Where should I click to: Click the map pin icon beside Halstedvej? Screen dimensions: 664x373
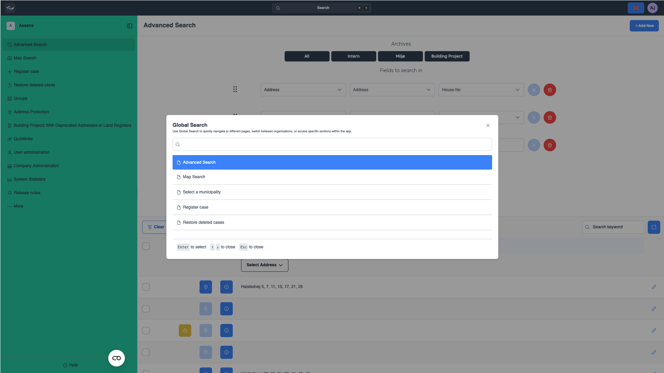coord(205,287)
